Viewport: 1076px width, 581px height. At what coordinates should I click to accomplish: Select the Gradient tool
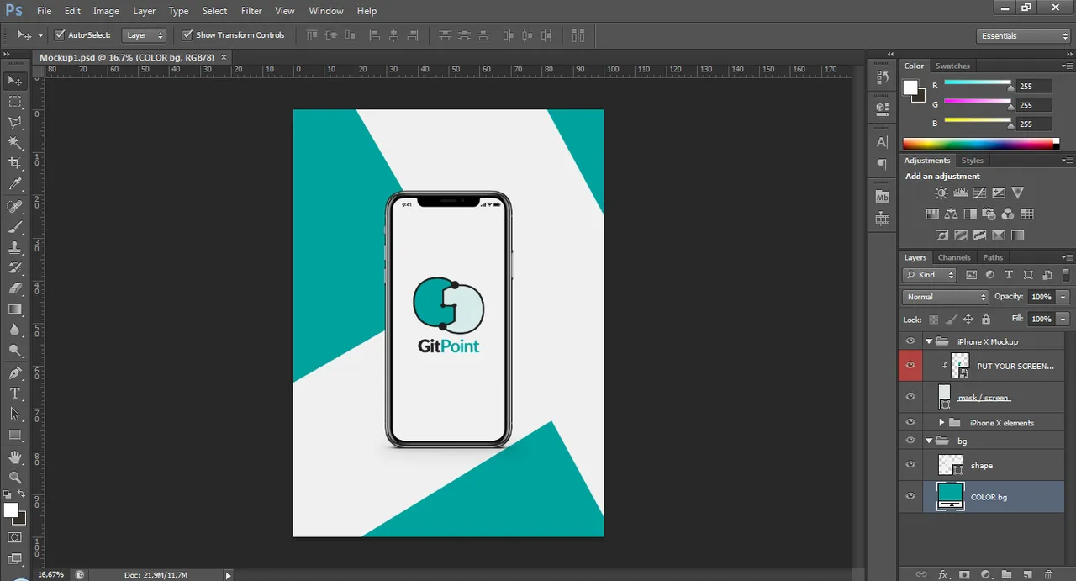15,309
